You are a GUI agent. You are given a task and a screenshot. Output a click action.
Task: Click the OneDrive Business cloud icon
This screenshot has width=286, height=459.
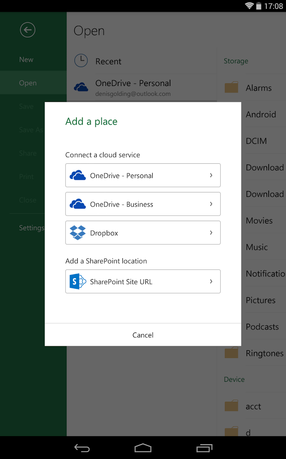(x=78, y=204)
